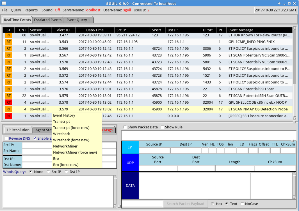Click red RT status for OSSEC SSH alert

click(9, 116)
